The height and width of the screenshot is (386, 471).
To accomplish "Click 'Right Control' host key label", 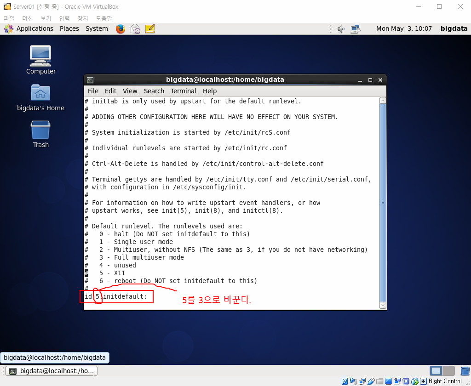I will [445, 381].
